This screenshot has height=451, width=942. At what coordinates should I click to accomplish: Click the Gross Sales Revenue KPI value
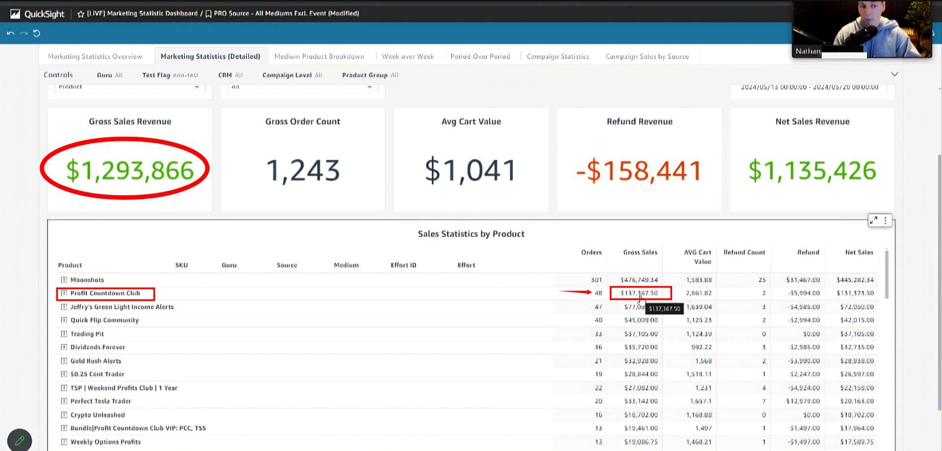point(130,170)
